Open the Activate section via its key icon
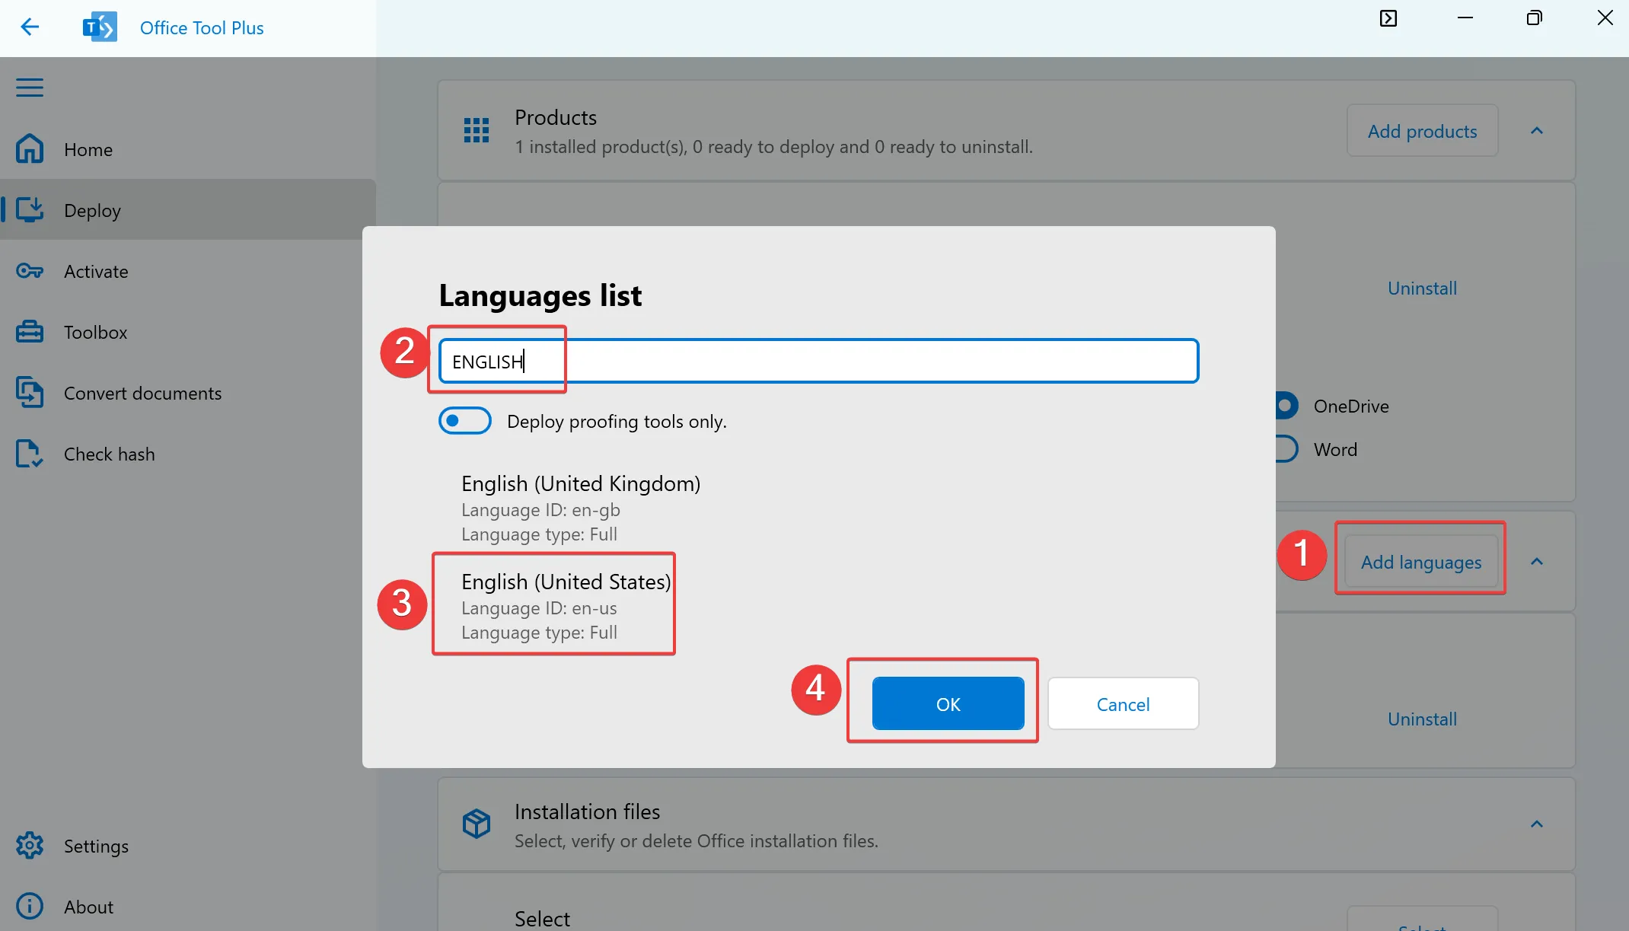The width and height of the screenshot is (1629, 931). point(29,271)
